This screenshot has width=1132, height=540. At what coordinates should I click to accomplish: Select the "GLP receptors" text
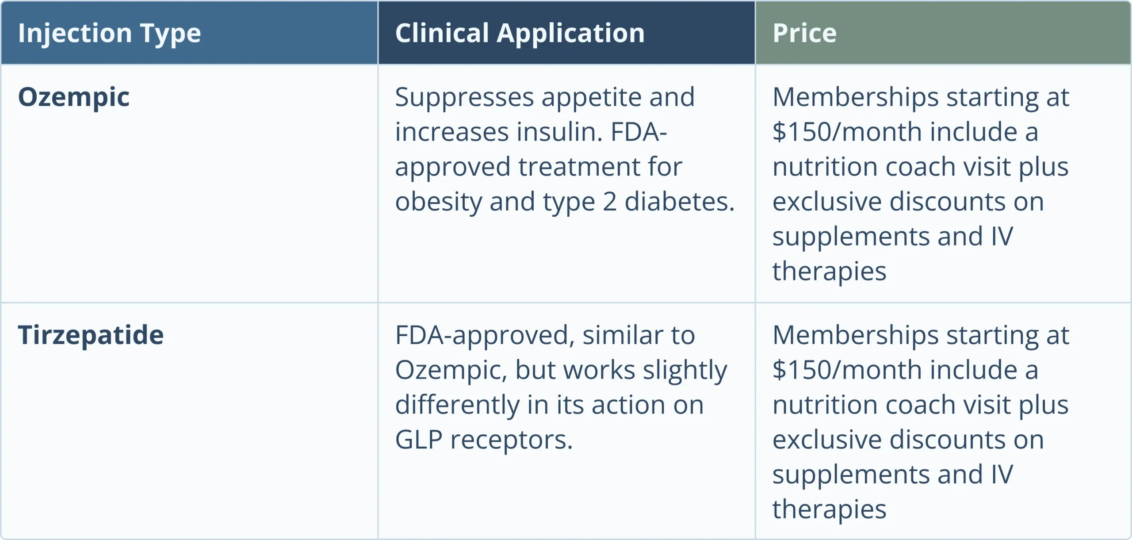tap(484, 440)
